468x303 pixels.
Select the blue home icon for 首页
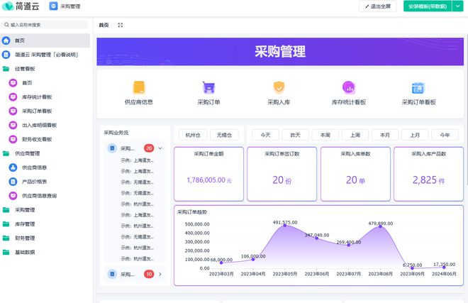(6, 40)
